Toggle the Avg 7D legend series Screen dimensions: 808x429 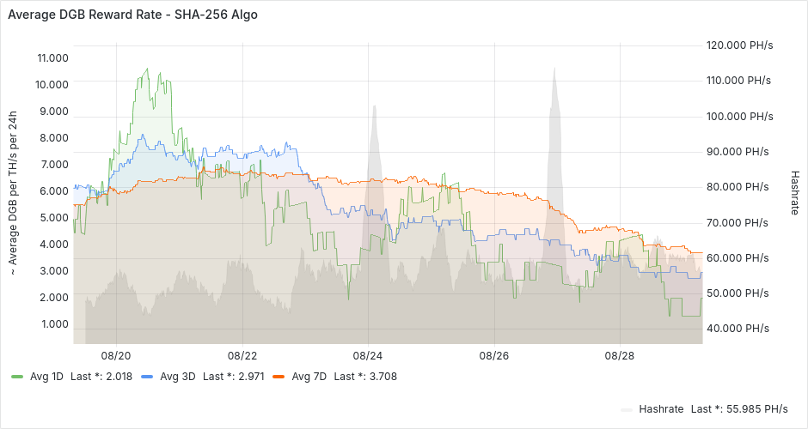[309, 377]
